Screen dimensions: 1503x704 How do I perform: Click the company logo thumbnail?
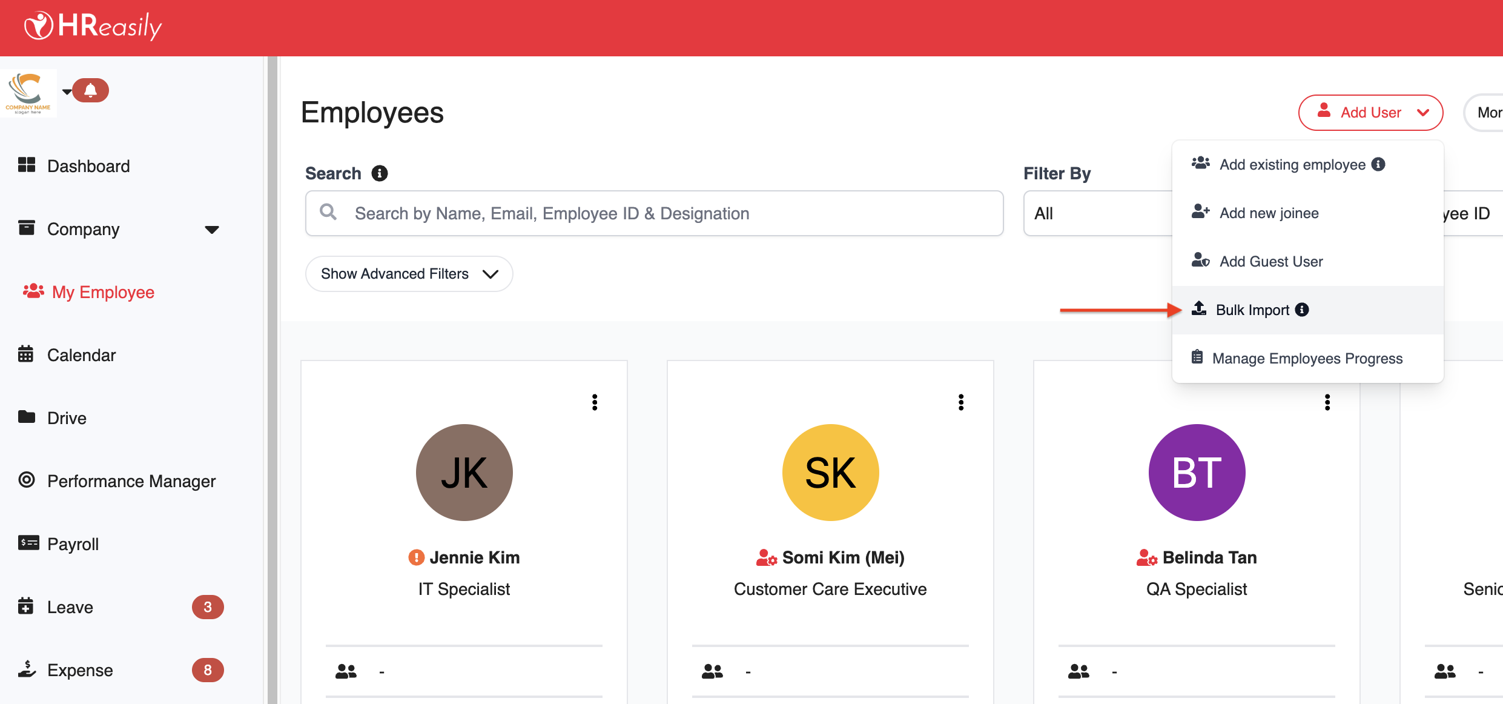click(x=28, y=93)
